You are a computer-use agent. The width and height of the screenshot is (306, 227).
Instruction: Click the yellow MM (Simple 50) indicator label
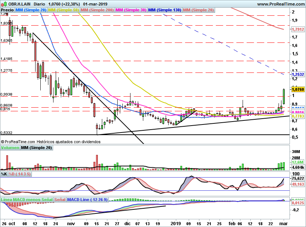click(63, 10)
